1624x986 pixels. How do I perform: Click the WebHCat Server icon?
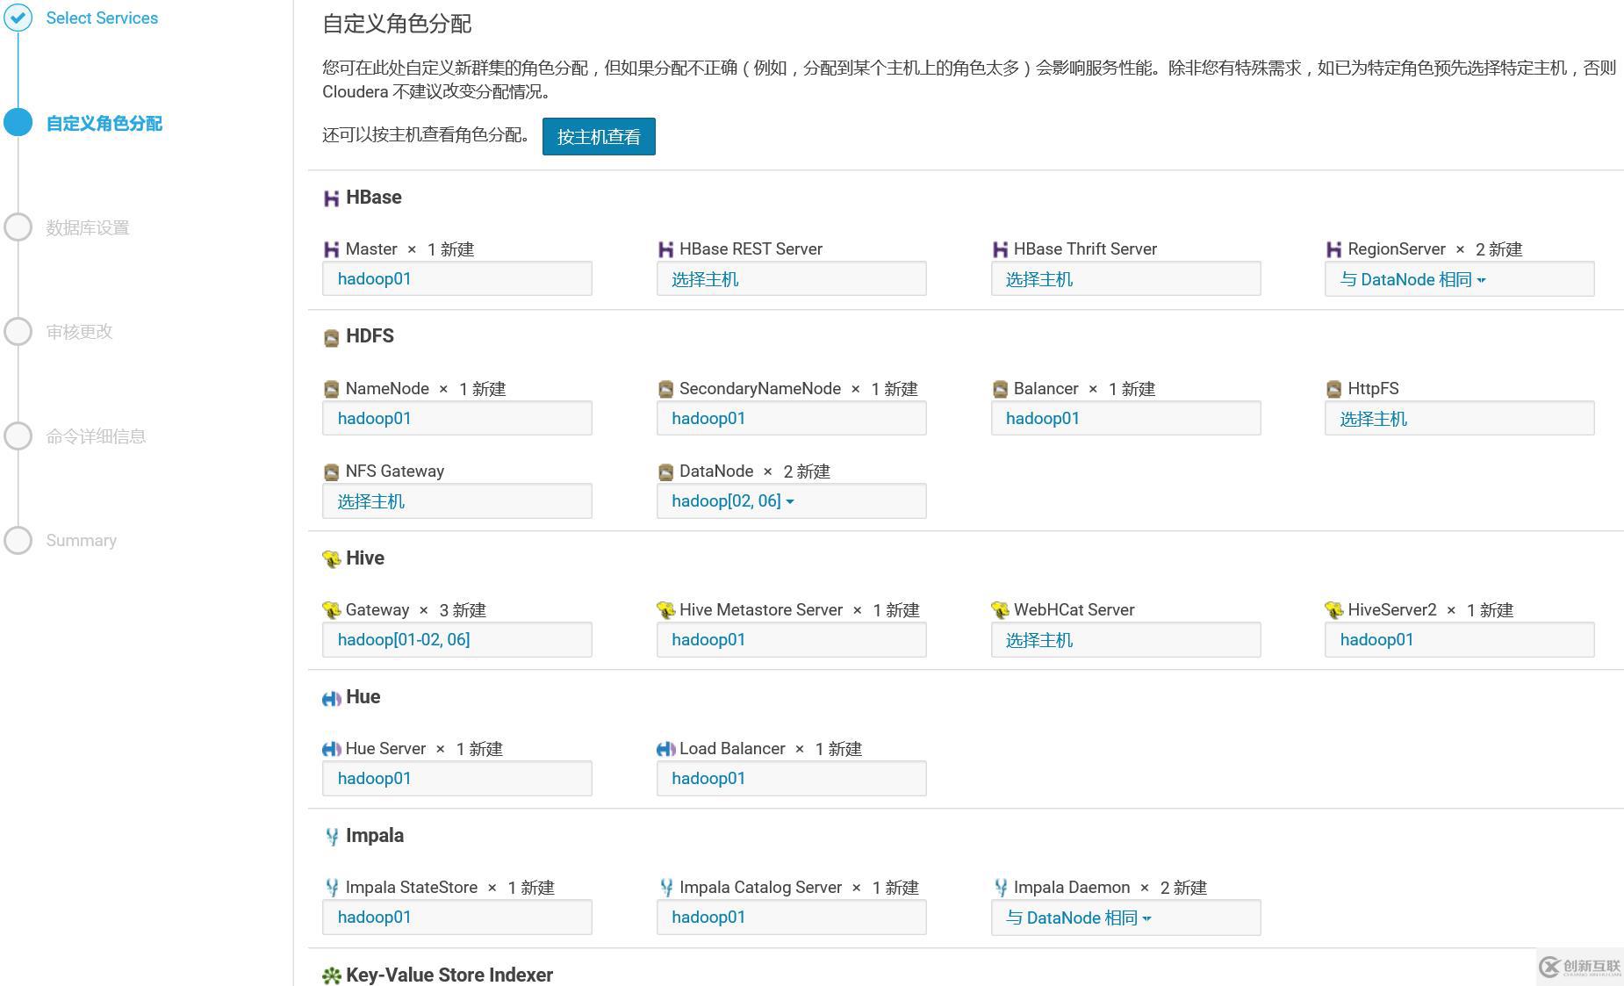click(1000, 610)
